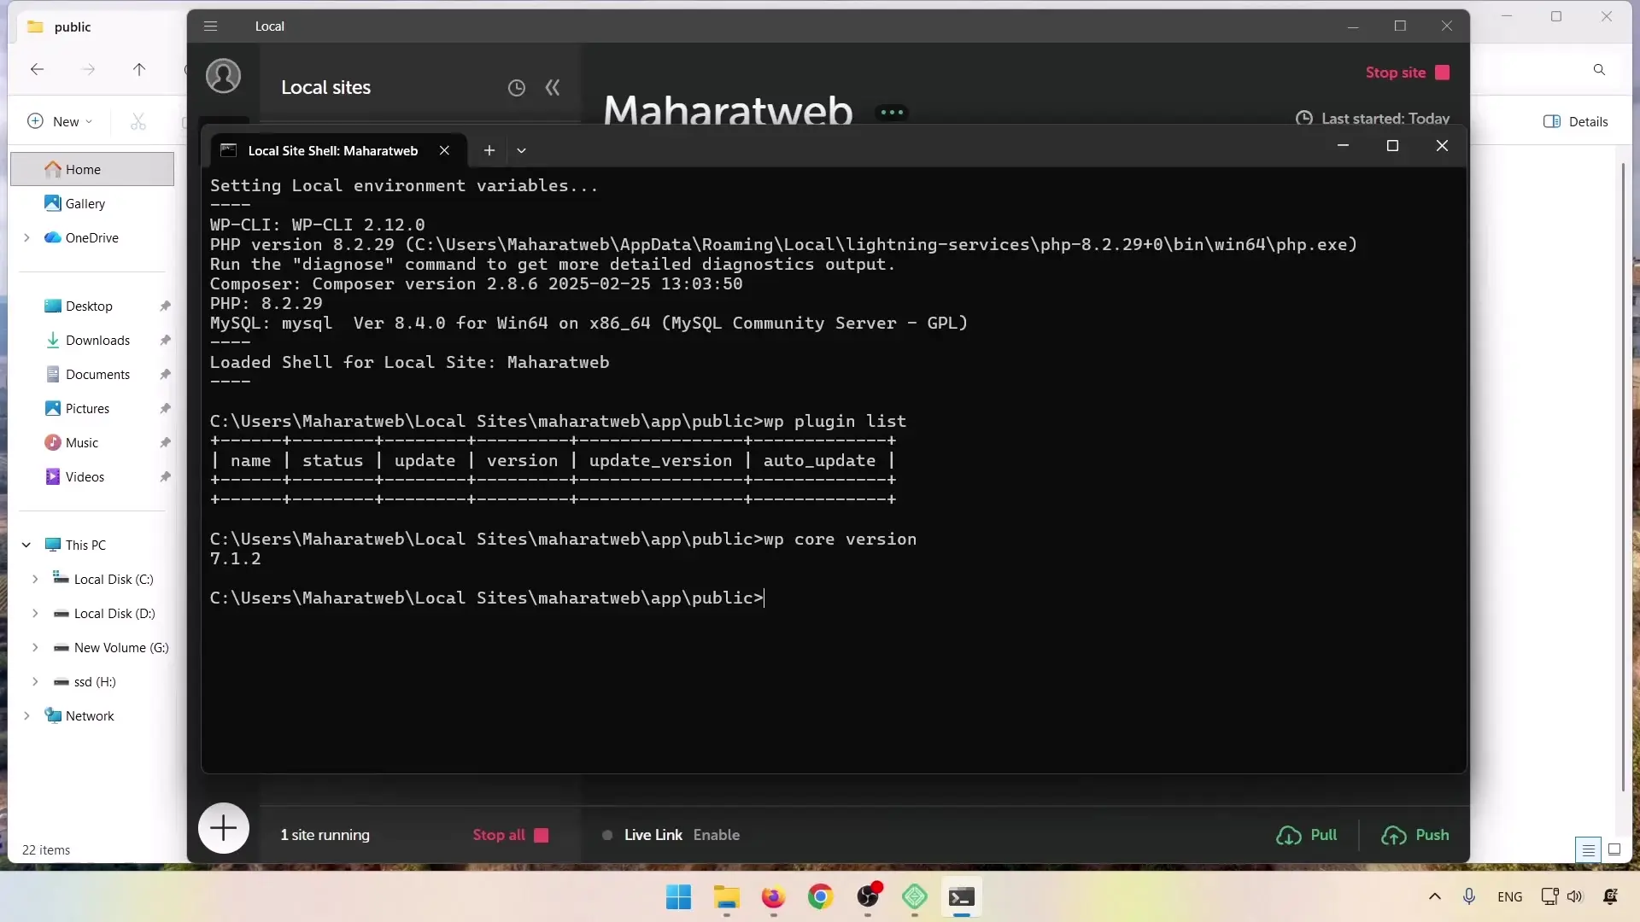Go up one folder in File Explorer
1640x922 pixels.
[139, 69]
